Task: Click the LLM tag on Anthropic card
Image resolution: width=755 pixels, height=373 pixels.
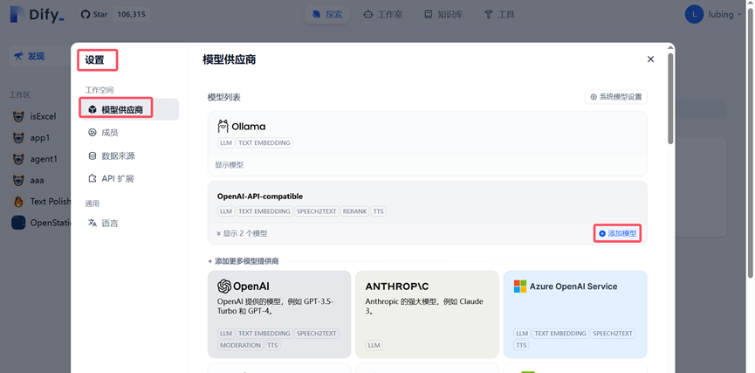Action: point(374,346)
